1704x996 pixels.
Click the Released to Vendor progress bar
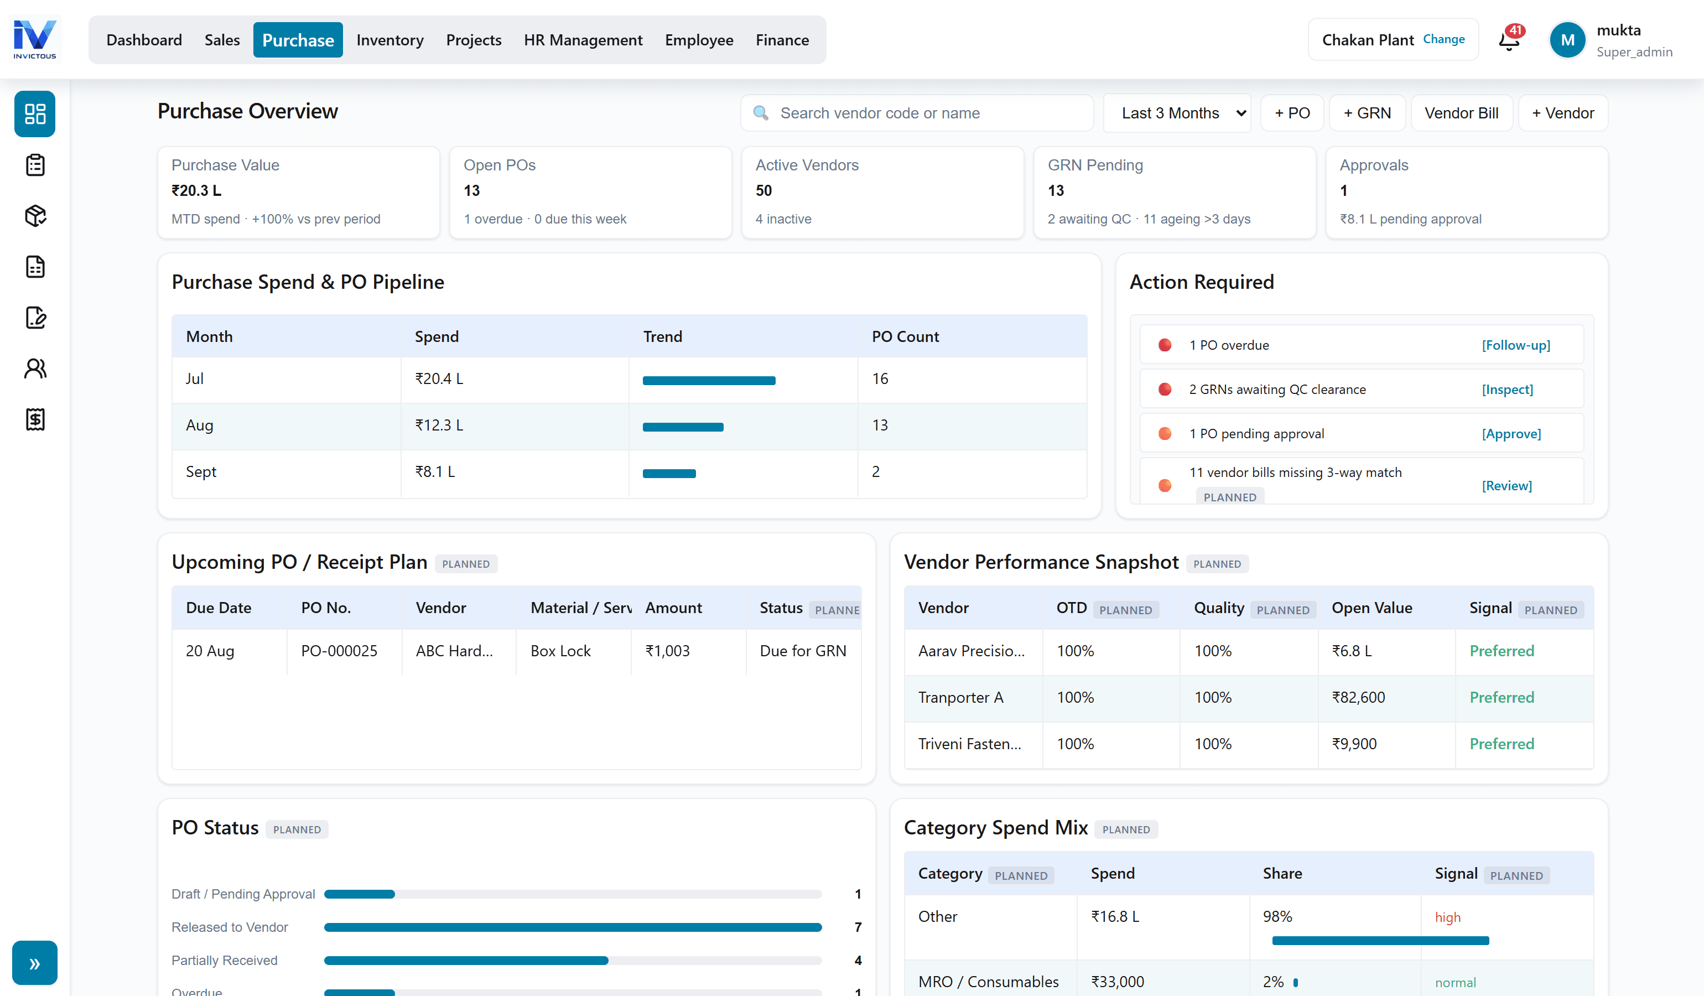tap(573, 927)
